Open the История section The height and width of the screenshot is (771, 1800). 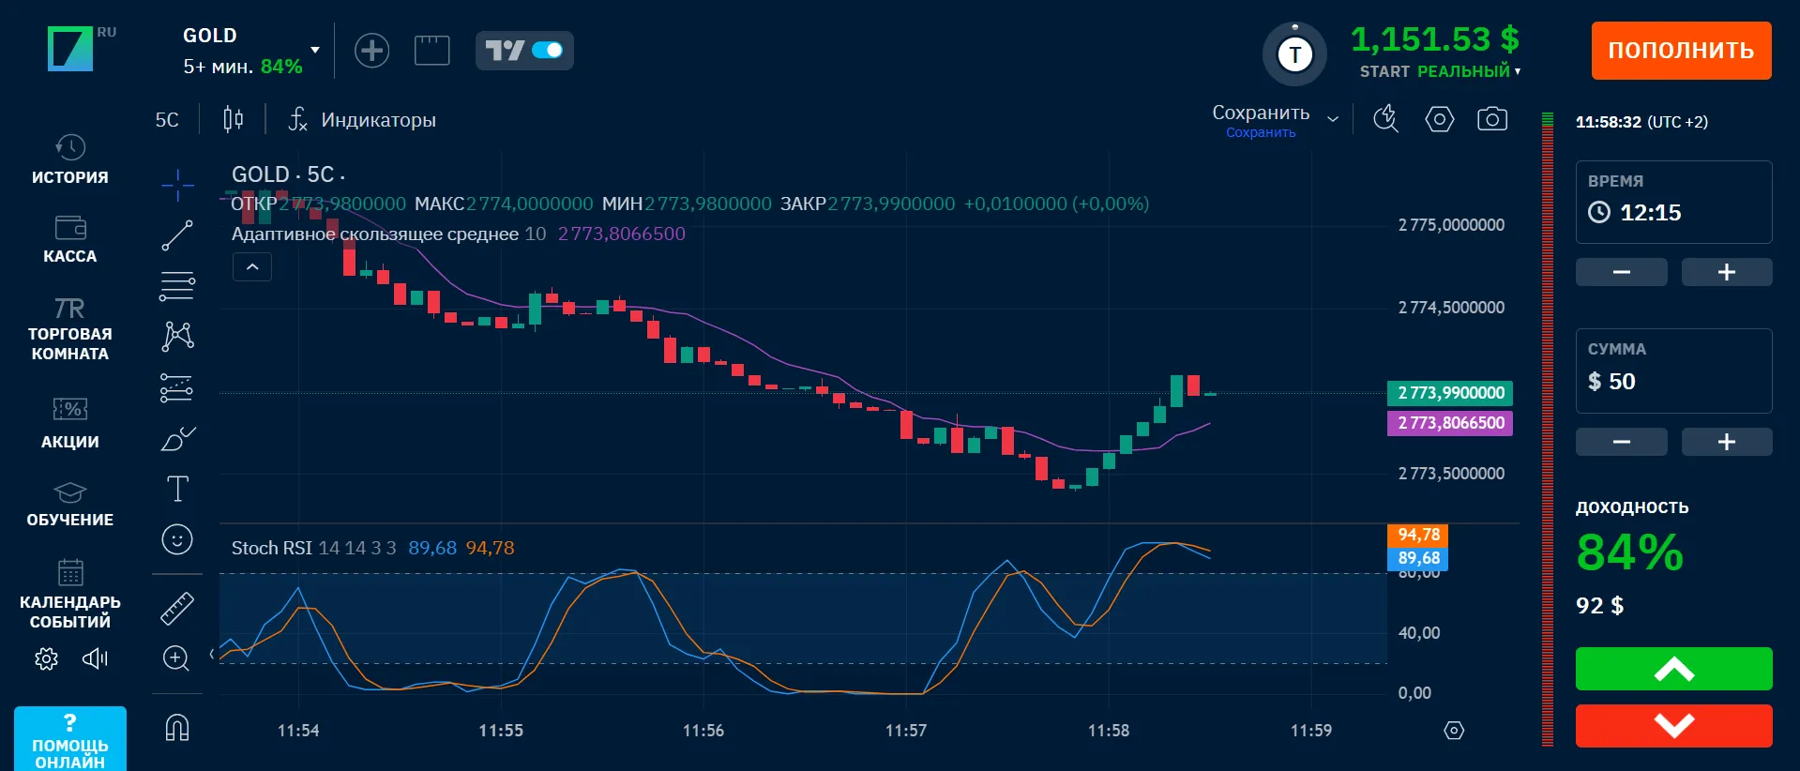tap(69, 159)
